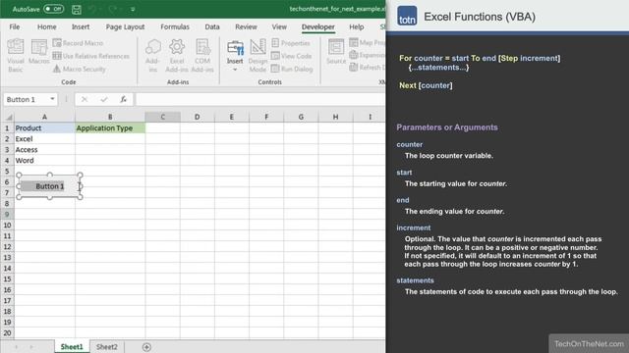Screen dimensions: 629x353
Task: Switch to the Home tab
Action: 46,26
